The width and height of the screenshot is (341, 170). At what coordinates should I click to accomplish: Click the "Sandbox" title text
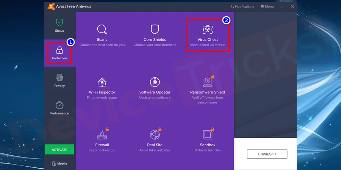click(x=208, y=145)
